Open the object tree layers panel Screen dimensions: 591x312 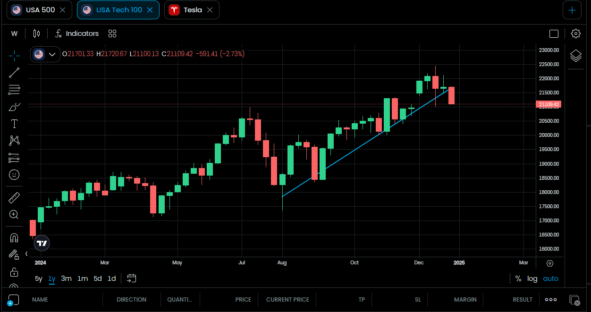click(x=575, y=56)
